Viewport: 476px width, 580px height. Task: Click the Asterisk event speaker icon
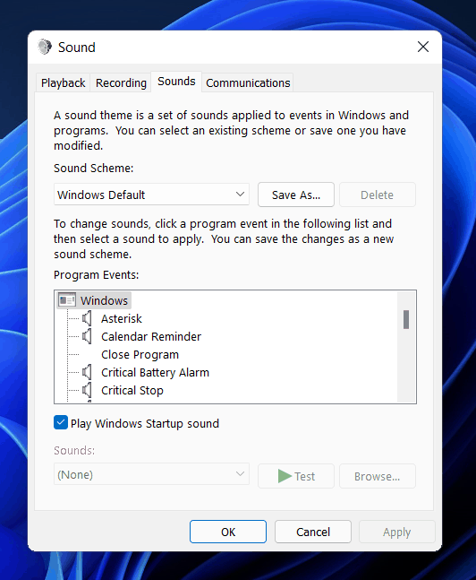[x=87, y=318]
